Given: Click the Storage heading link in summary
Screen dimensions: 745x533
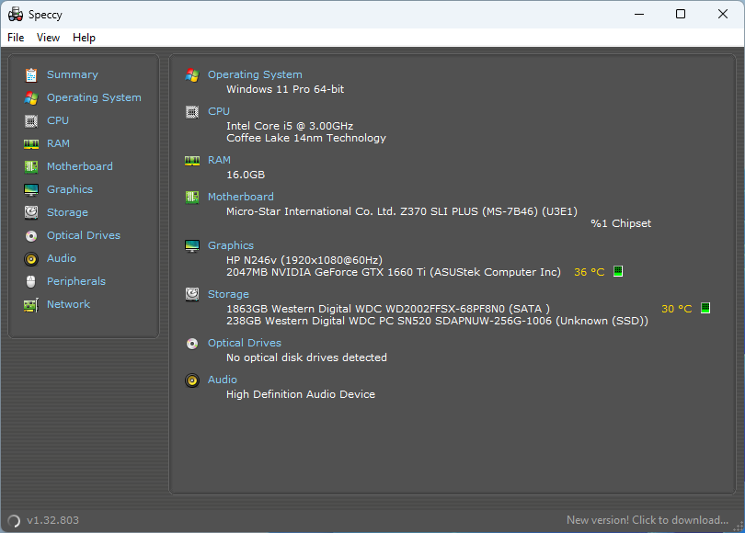Looking at the screenshot, I should pos(228,294).
